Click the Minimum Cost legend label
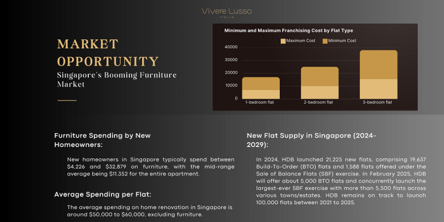The height and width of the screenshot is (222, 444). point(342,41)
